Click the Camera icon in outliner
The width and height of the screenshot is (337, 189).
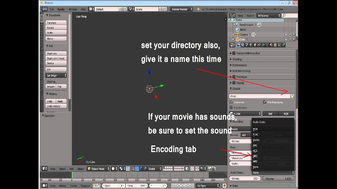click(237, 34)
